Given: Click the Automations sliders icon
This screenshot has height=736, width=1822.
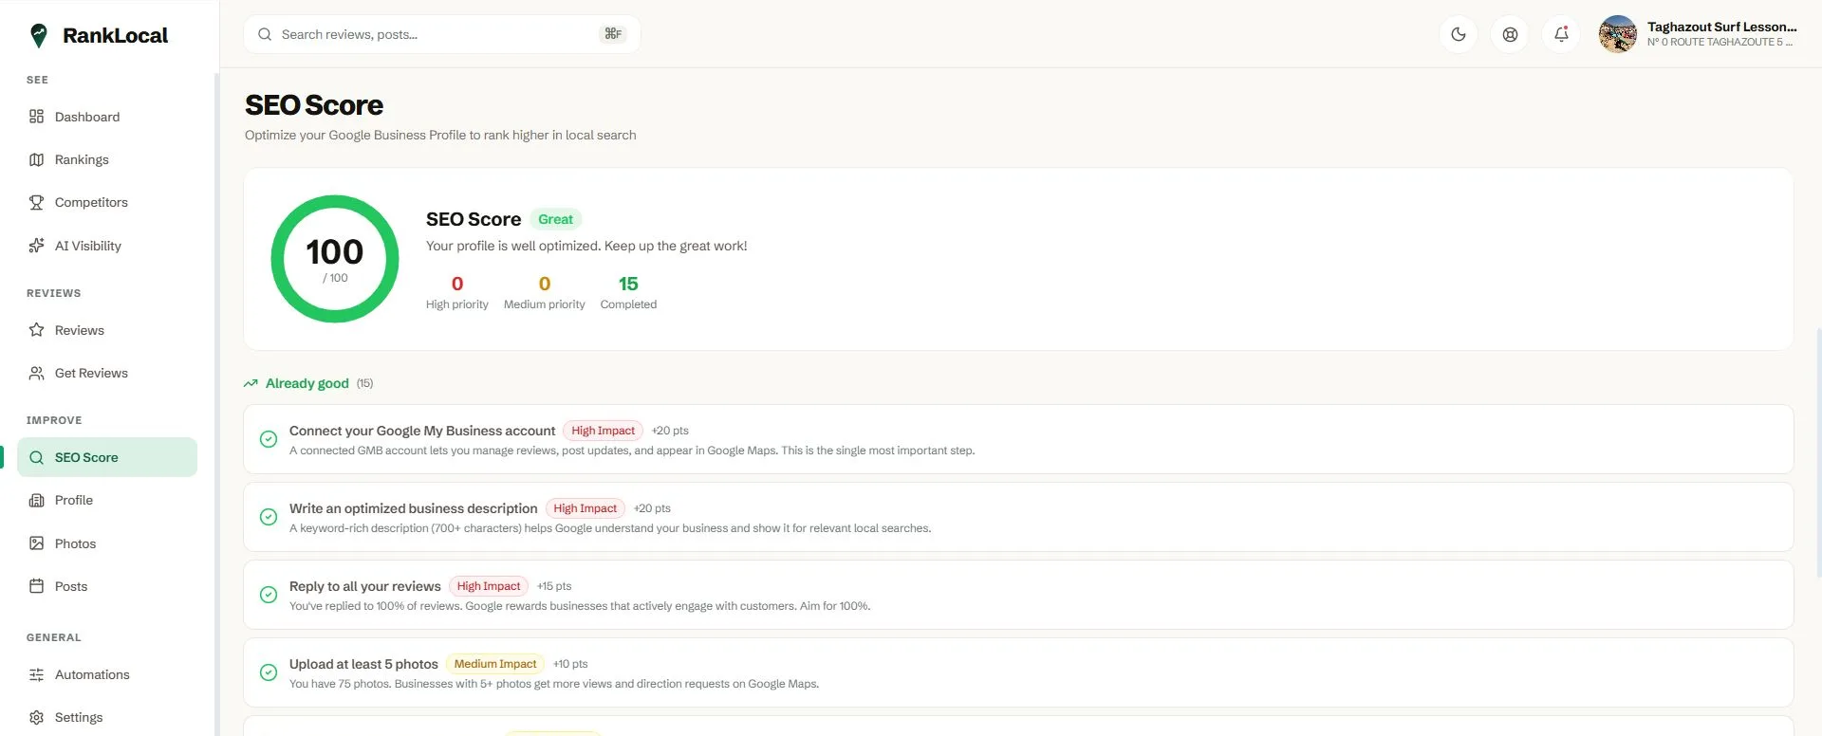Looking at the screenshot, I should pyautogui.click(x=36, y=674).
